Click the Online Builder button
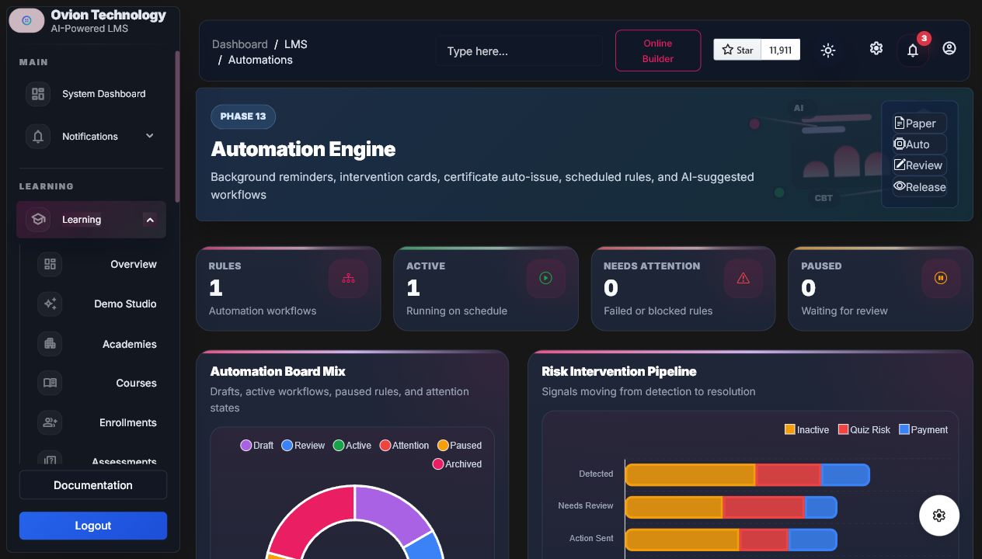 click(658, 50)
